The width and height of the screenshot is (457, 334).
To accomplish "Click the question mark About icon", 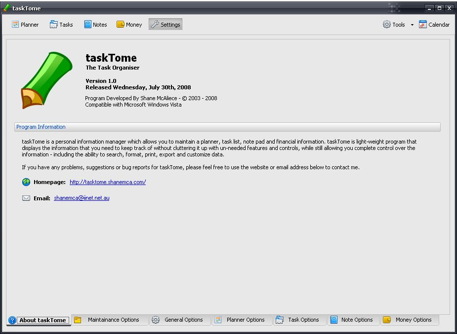I will [12, 320].
